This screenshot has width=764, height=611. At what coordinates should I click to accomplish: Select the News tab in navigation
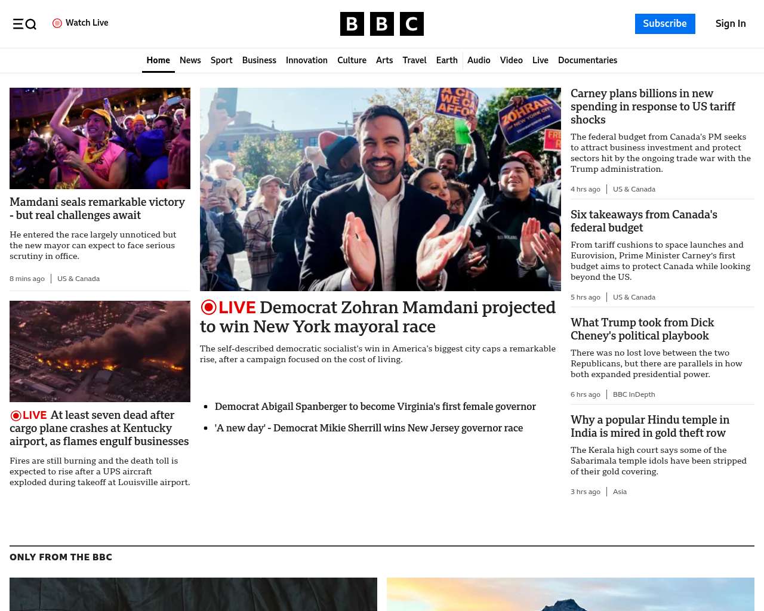pos(190,60)
